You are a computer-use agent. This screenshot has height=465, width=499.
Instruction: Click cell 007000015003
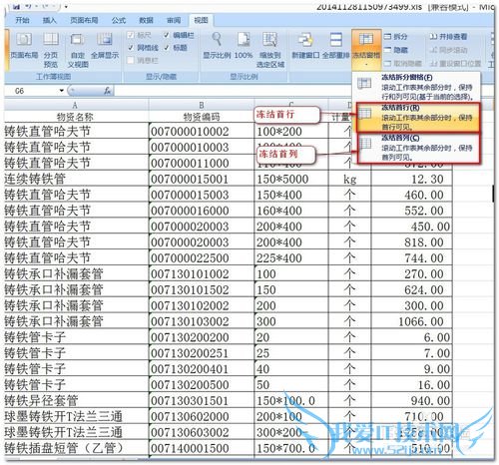tap(202, 195)
